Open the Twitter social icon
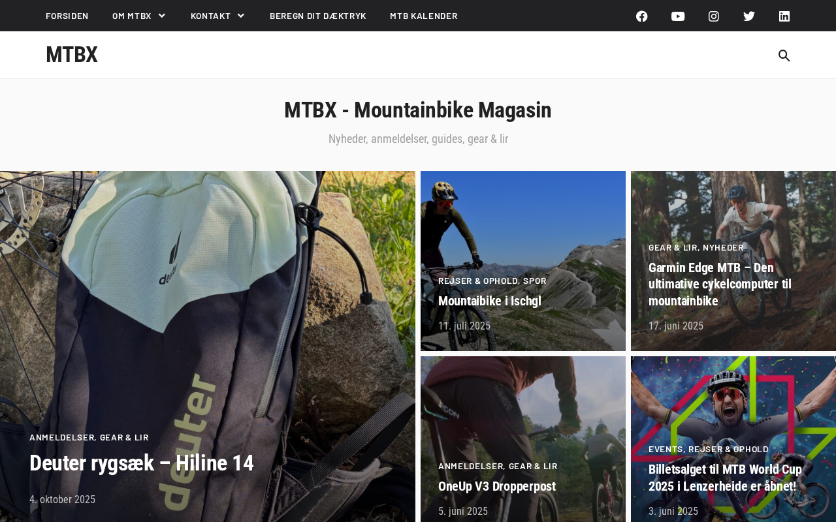The height and width of the screenshot is (522, 836). [x=749, y=16]
